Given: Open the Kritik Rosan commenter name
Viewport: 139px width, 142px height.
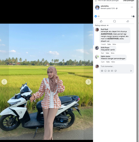Looking at the screenshot, I should 105,47.
